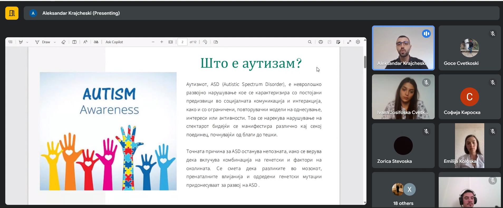Click the page number input field
Viewport: 503px width, 208px height.
click(182, 42)
